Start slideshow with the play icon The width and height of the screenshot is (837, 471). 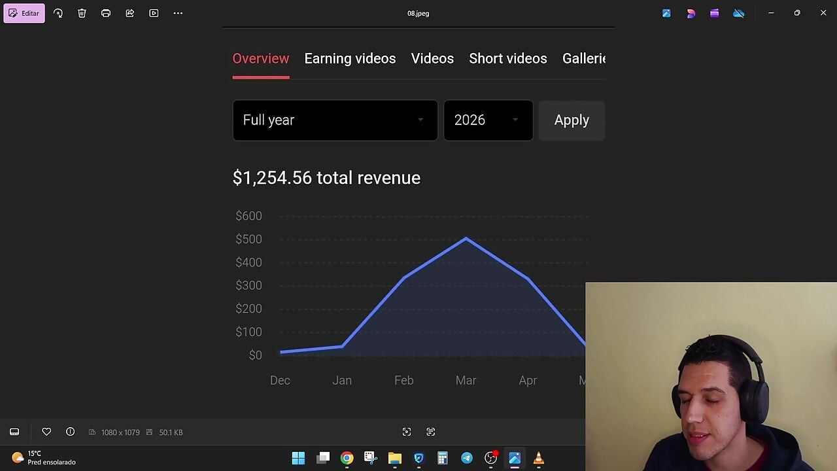[154, 13]
